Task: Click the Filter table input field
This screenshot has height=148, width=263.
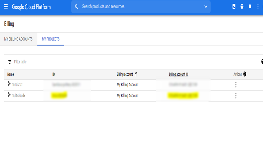Action: [x=67, y=62]
